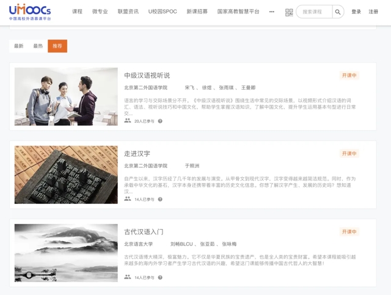
Task: Click 登录 to log in
Action: coord(356,12)
